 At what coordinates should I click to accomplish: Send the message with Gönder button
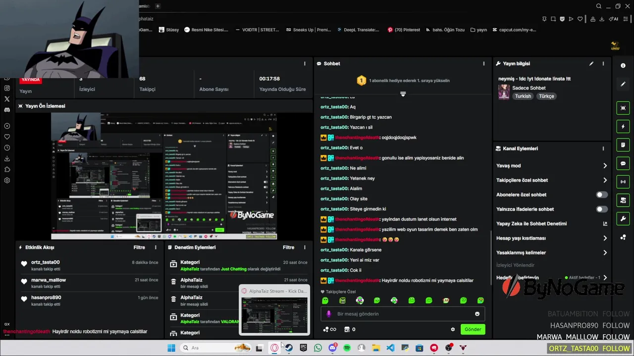(x=473, y=329)
